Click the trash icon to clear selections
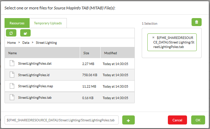 pos(196,22)
